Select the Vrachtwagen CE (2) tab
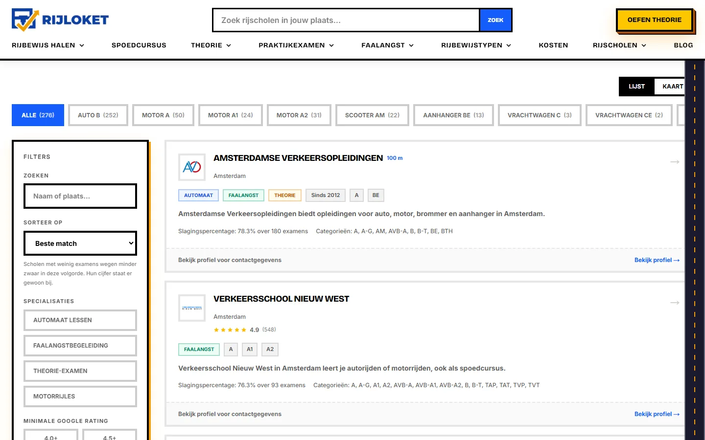This screenshot has width=705, height=440. point(629,115)
